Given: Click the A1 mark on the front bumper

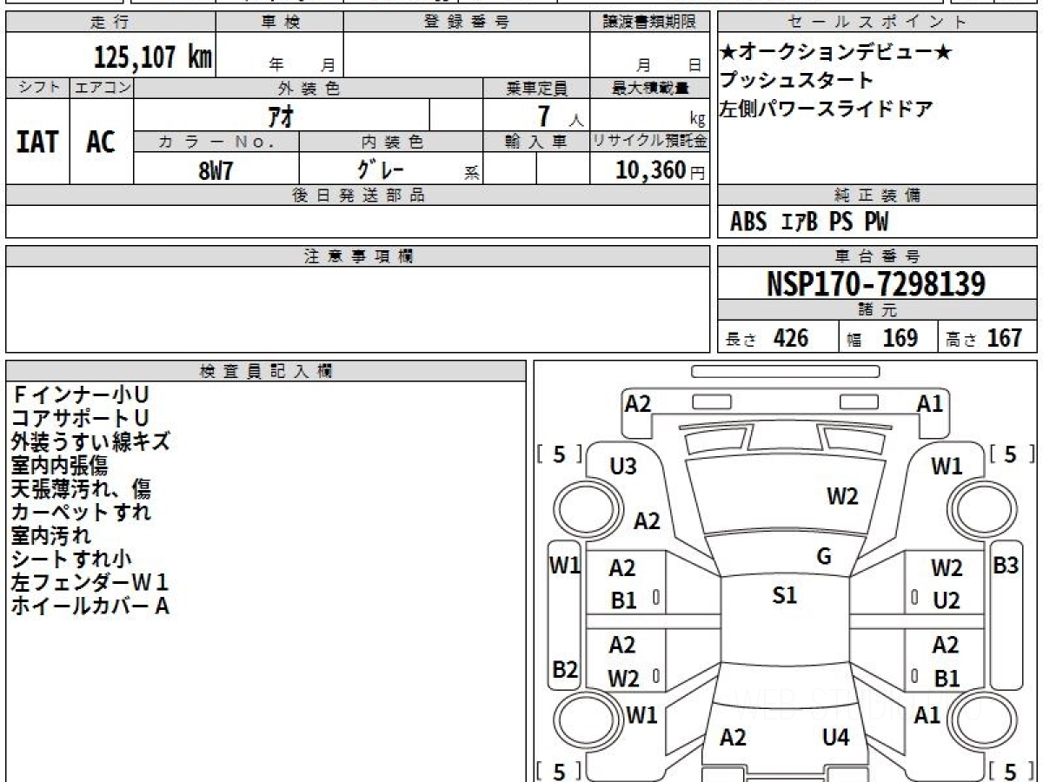Looking at the screenshot, I should (930, 404).
